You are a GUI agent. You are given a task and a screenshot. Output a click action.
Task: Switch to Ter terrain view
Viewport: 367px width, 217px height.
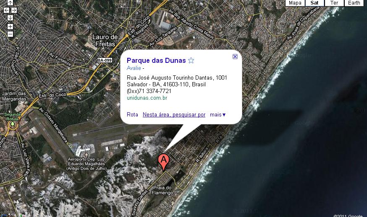pyautogui.click(x=334, y=3)
